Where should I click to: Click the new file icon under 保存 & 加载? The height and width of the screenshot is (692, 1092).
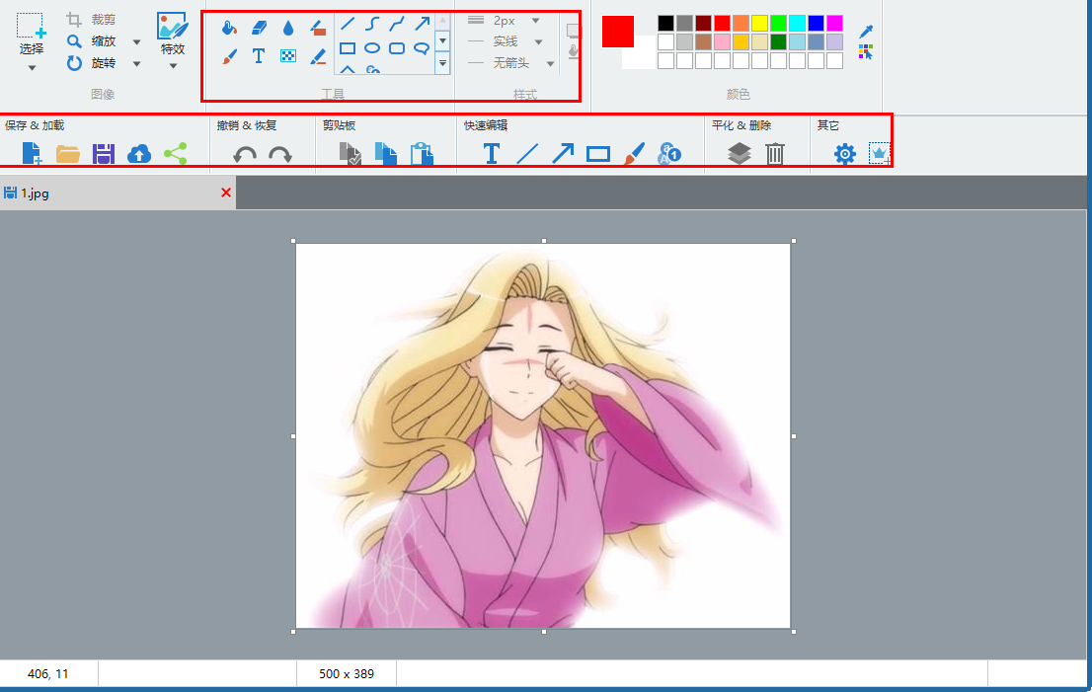click(x=32, y=153)
